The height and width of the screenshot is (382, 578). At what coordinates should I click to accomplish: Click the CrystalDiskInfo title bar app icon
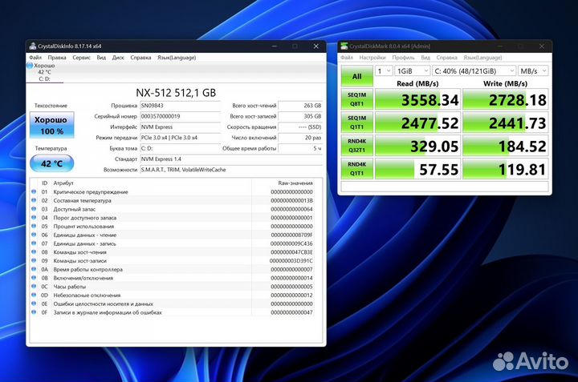coord(33,46)
